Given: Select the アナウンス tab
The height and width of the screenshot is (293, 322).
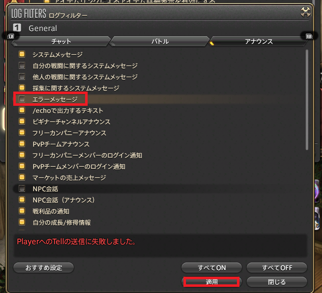Looking at the screenshot, I should click(258, 41).
